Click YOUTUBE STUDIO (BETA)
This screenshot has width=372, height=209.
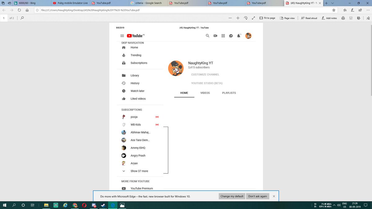click(207, 83)
